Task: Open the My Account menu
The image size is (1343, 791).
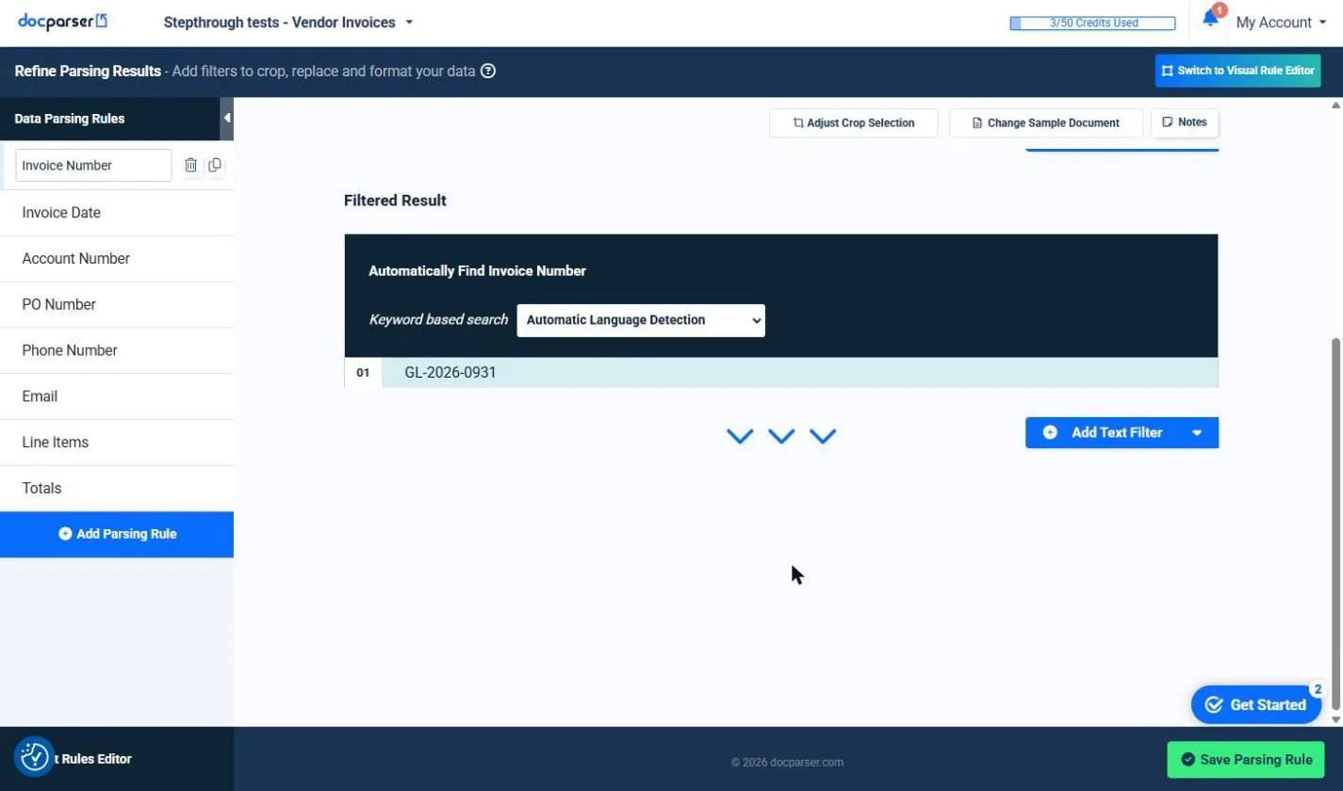Action: pos(1281,23)
